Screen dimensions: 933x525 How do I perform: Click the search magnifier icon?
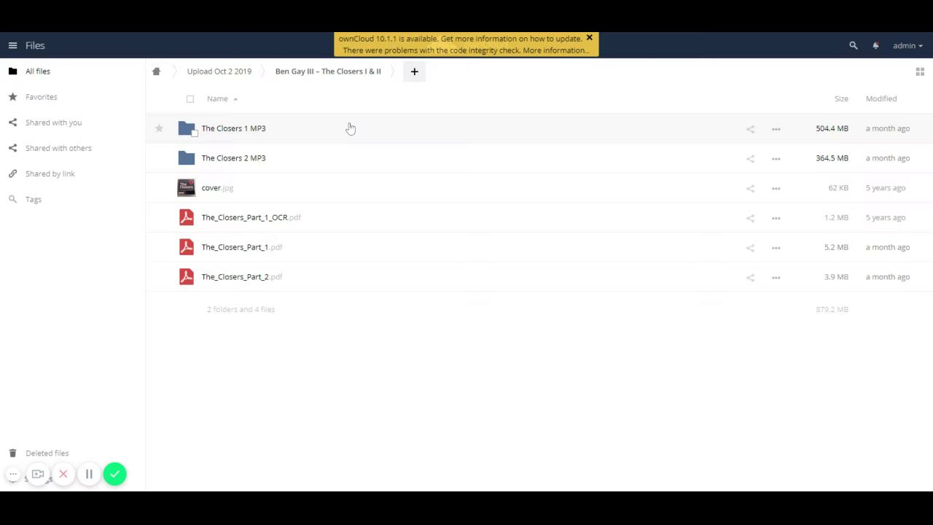(x=853, y=45)
